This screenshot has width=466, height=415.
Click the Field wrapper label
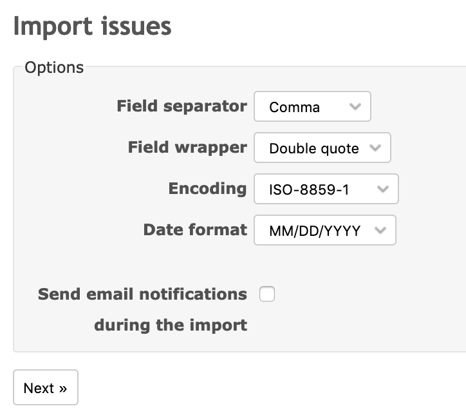187,148
